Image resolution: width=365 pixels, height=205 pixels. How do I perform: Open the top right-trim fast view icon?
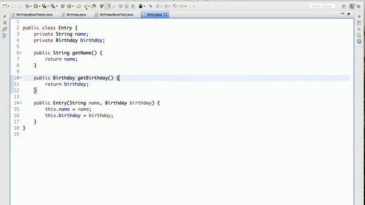(x=359, y=23)
